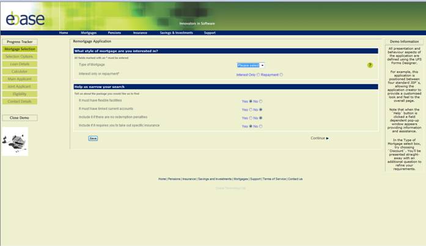Click the Save button
The width and height of the screenshot is (426, 246).
click(93, 138)
